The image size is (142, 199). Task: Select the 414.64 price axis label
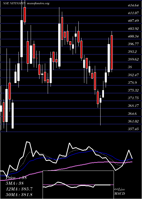[133, 5]
